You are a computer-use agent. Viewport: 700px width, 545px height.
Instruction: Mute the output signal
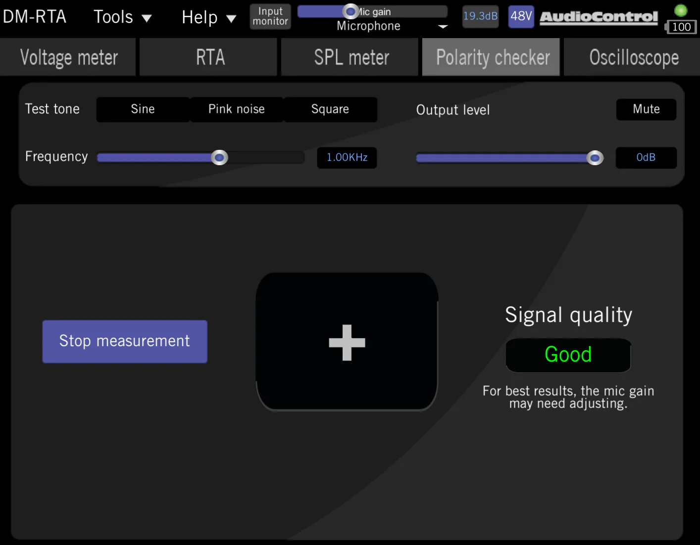click(x=646, y=109)
